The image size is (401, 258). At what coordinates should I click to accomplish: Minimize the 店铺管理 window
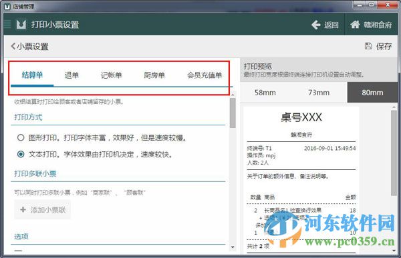[360, 5]
